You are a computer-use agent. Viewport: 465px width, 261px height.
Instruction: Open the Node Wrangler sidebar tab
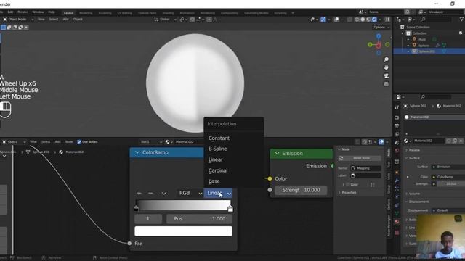click(x=389, y=225)
